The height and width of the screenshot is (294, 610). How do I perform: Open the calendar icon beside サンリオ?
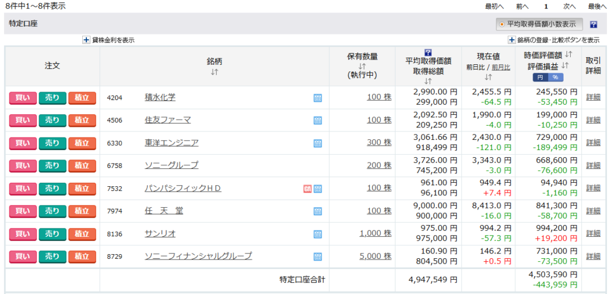318,234
